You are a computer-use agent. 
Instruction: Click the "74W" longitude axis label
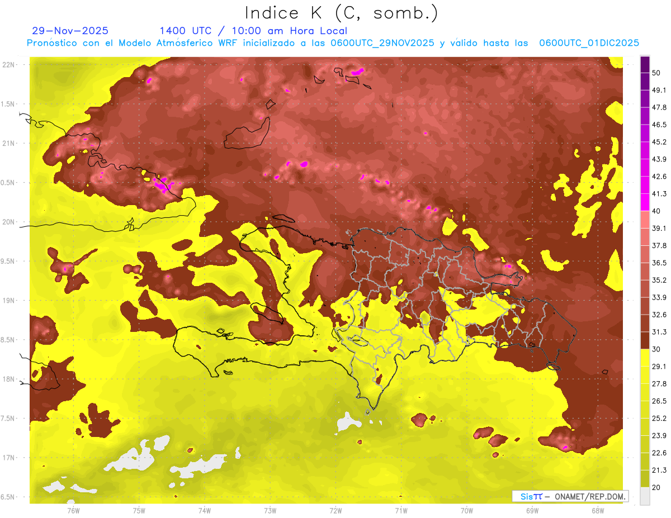click(x=205, y=510)
